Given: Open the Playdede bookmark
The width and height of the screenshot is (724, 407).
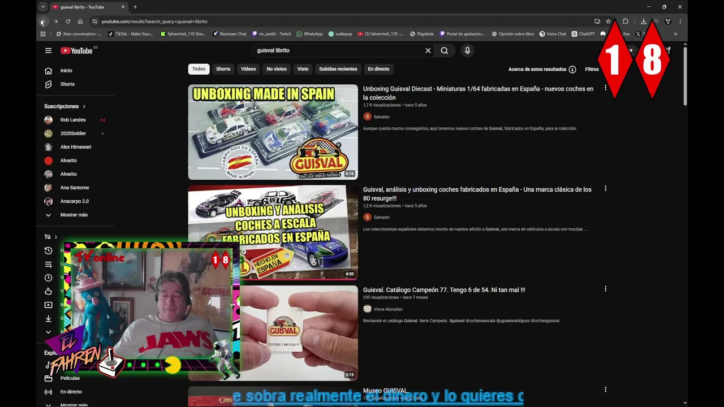Looking at the screenshot, I should point(422,34).
